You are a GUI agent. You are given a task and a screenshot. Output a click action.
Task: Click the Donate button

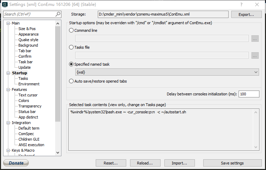pyautogui.click(x=16, y=163)
